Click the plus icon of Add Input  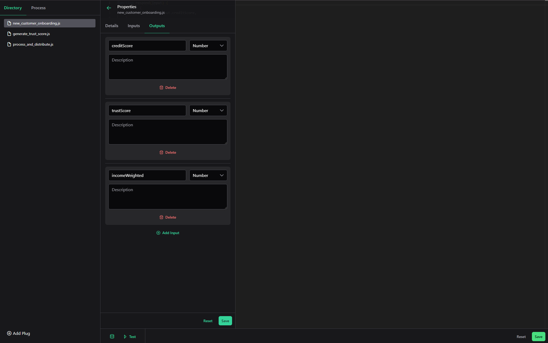point(158,233)
